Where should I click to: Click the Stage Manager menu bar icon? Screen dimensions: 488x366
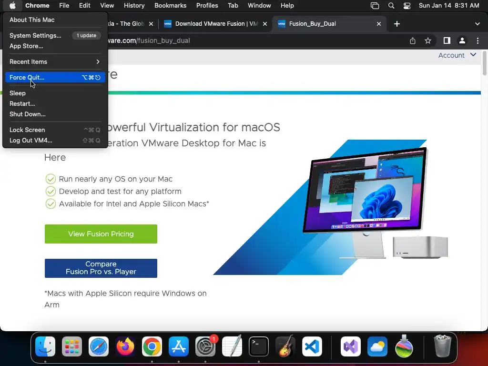375,6
